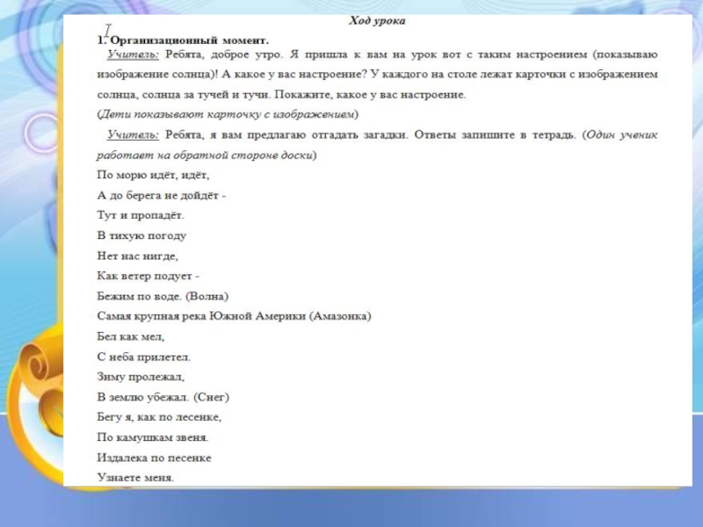The width and height of the screenshot is (703, 527).
Task: Click line starting "изображение солнца)! А какое у вас"
Action: point(378,75)
